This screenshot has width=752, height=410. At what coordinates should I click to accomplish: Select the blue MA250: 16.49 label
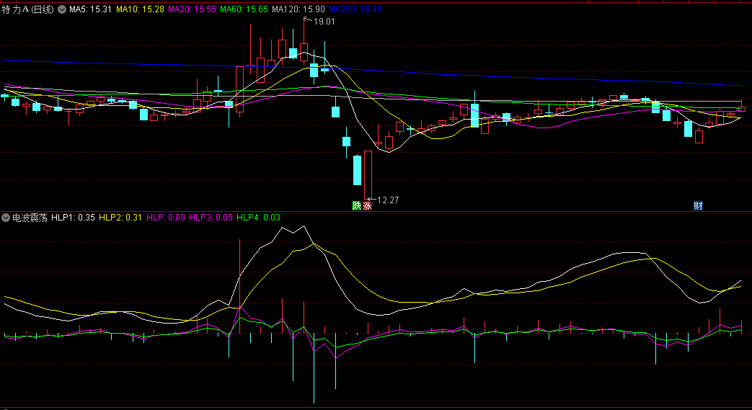[355, 9]
